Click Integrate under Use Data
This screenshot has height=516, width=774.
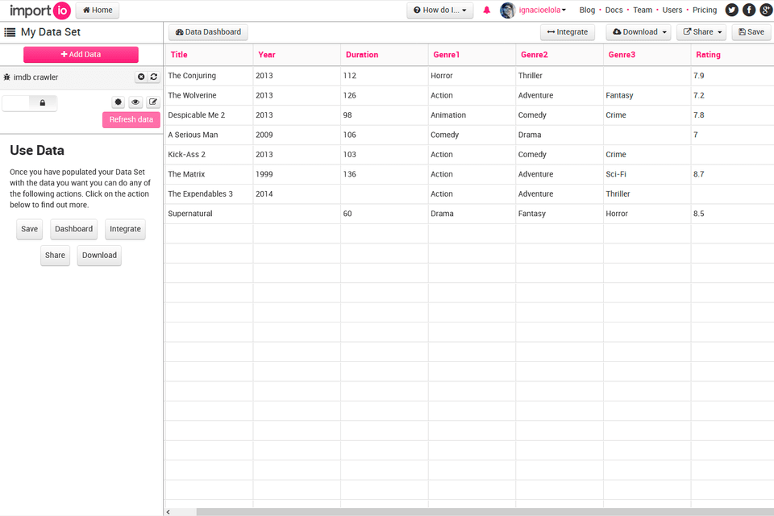click(125, 229)
